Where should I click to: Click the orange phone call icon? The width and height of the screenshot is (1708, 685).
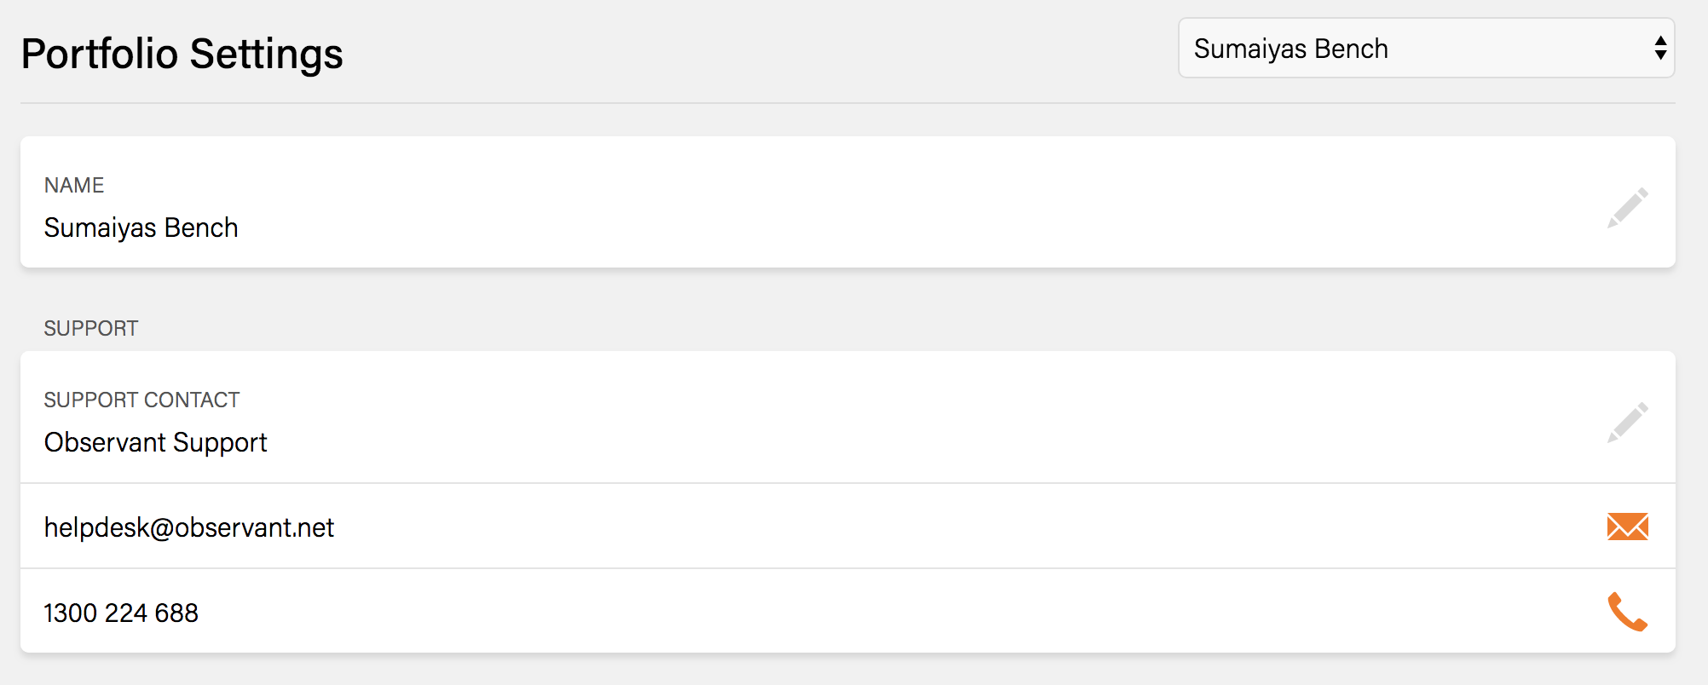[1627, 612]
